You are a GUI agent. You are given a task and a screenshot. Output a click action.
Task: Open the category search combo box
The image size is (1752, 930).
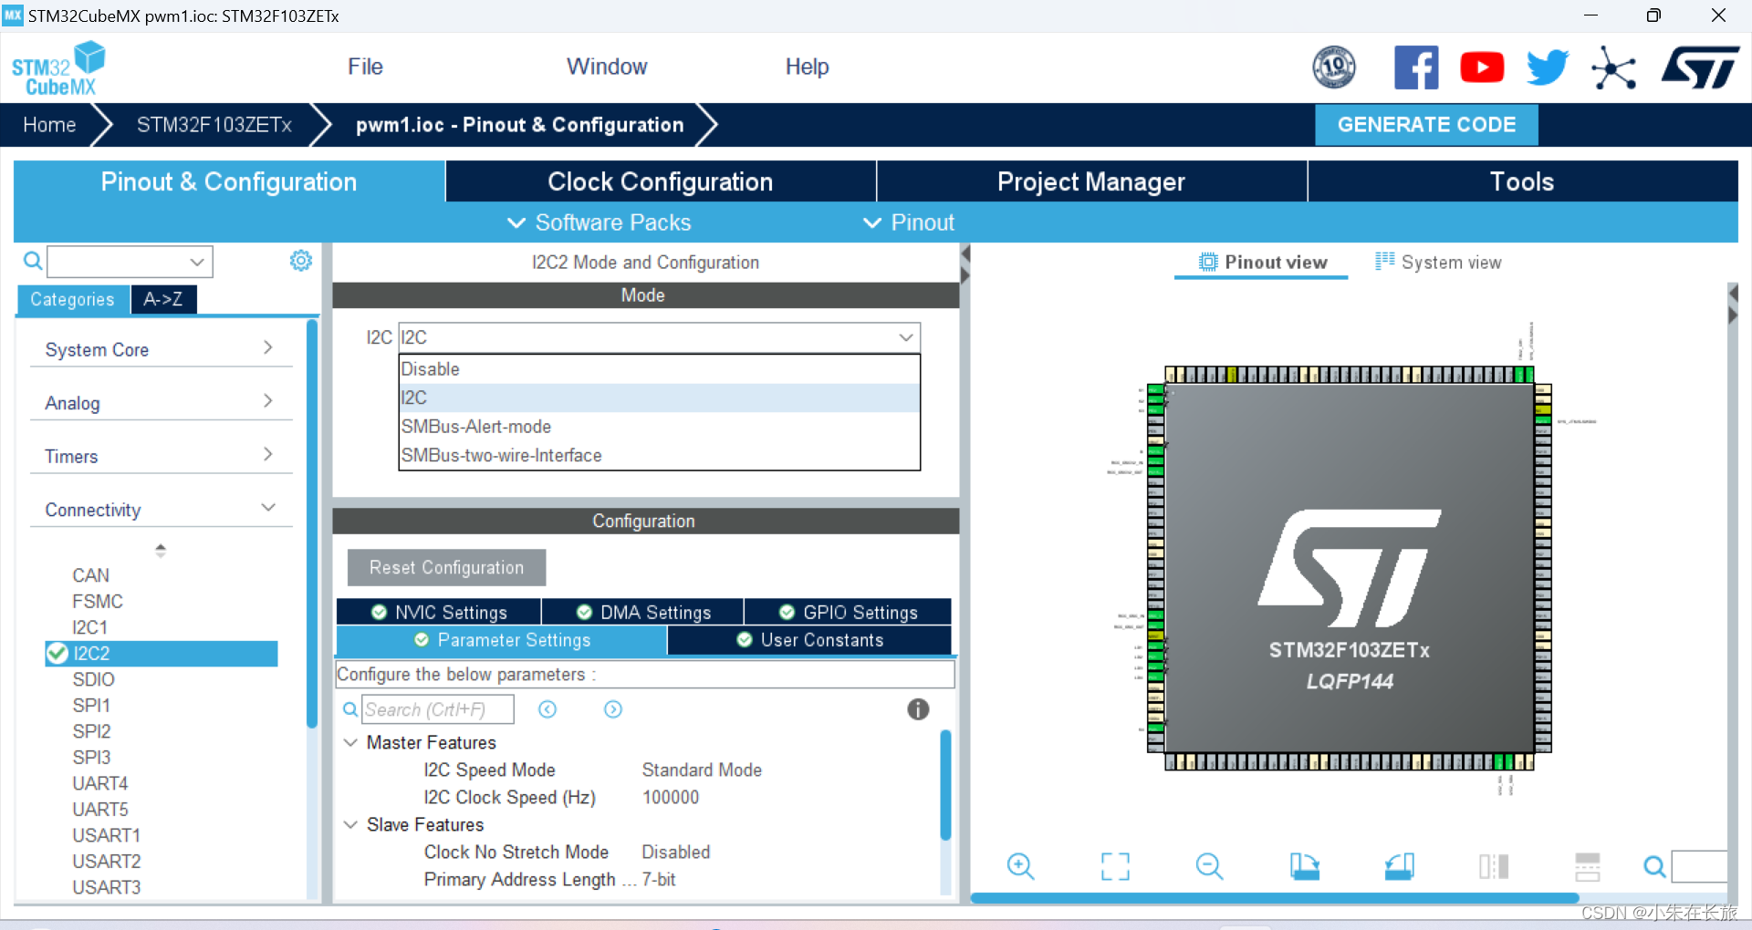point(130,262)
